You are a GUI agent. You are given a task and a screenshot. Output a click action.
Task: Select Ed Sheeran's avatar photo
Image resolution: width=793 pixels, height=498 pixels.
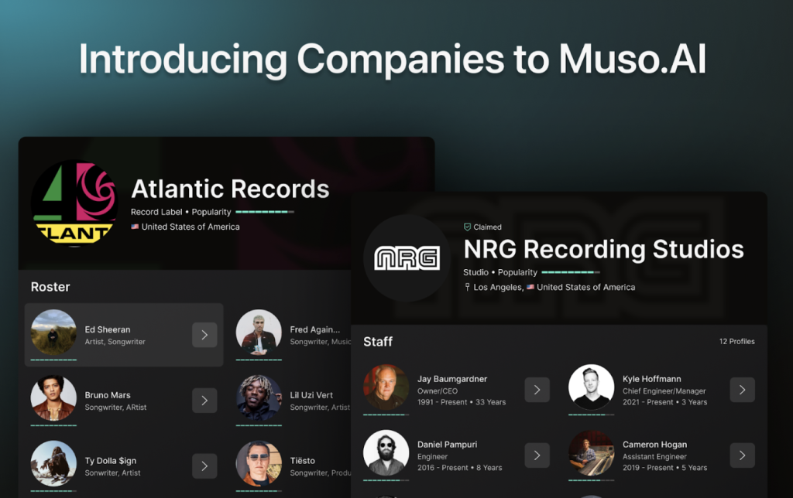53,333
